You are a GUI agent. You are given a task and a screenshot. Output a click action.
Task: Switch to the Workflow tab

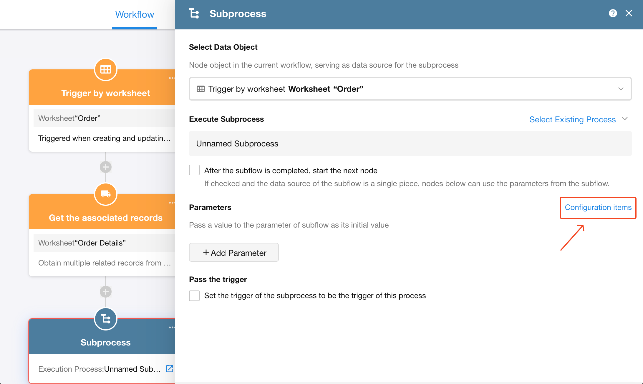coord(135,14)
